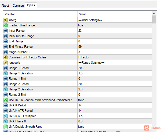Click the integer icon beside JMA K ATR Period

coord(6,111)
